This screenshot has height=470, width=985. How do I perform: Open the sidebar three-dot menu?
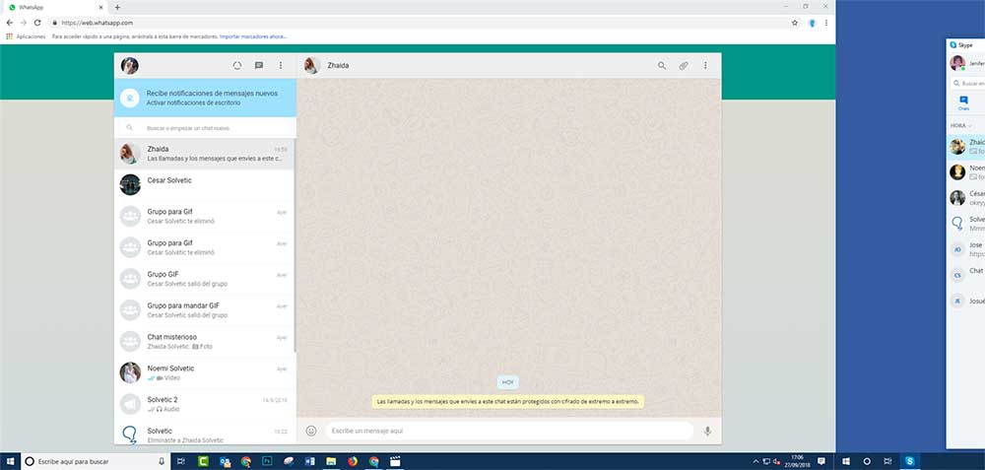point(280,65)
